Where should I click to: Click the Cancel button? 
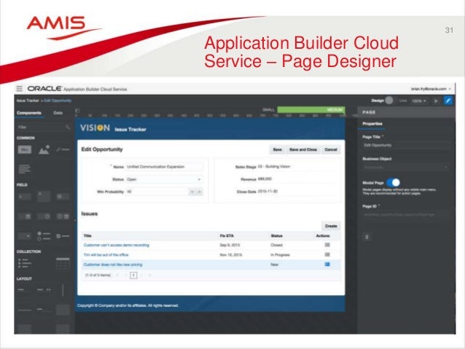(331, 149)
